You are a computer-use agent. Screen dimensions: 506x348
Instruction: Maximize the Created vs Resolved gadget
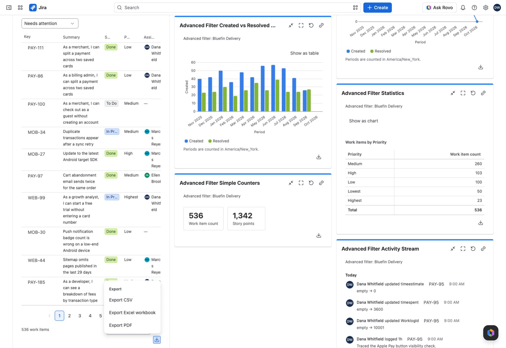[301, 25]
